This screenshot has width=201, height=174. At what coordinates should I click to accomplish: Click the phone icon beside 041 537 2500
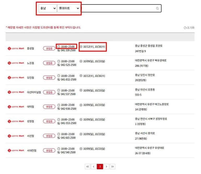(x=59, y=94)
